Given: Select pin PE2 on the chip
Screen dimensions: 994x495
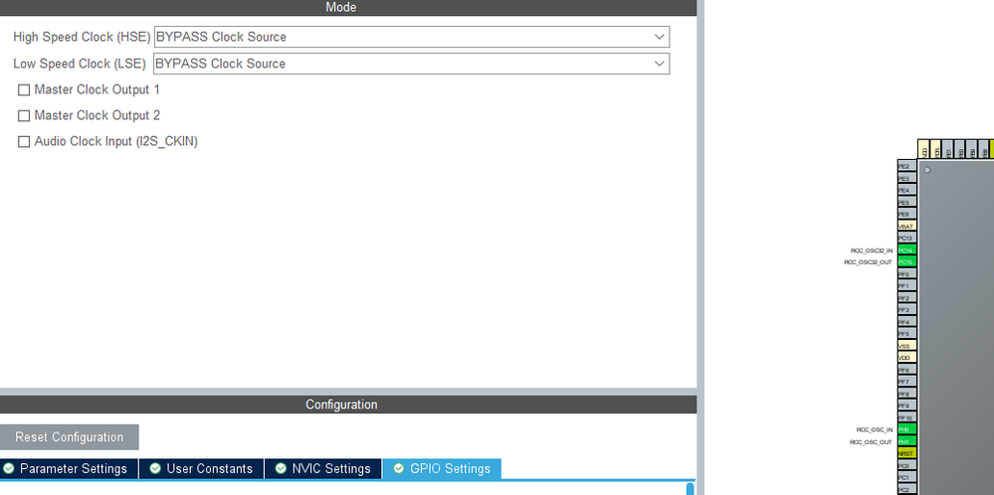Looking at the screenshot, I should [907, 166].
